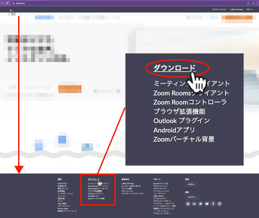The width and height of the screenshot is (259, 218).
Task: Open アクセシビリティ in the footer support column
Action: (160, 199)
